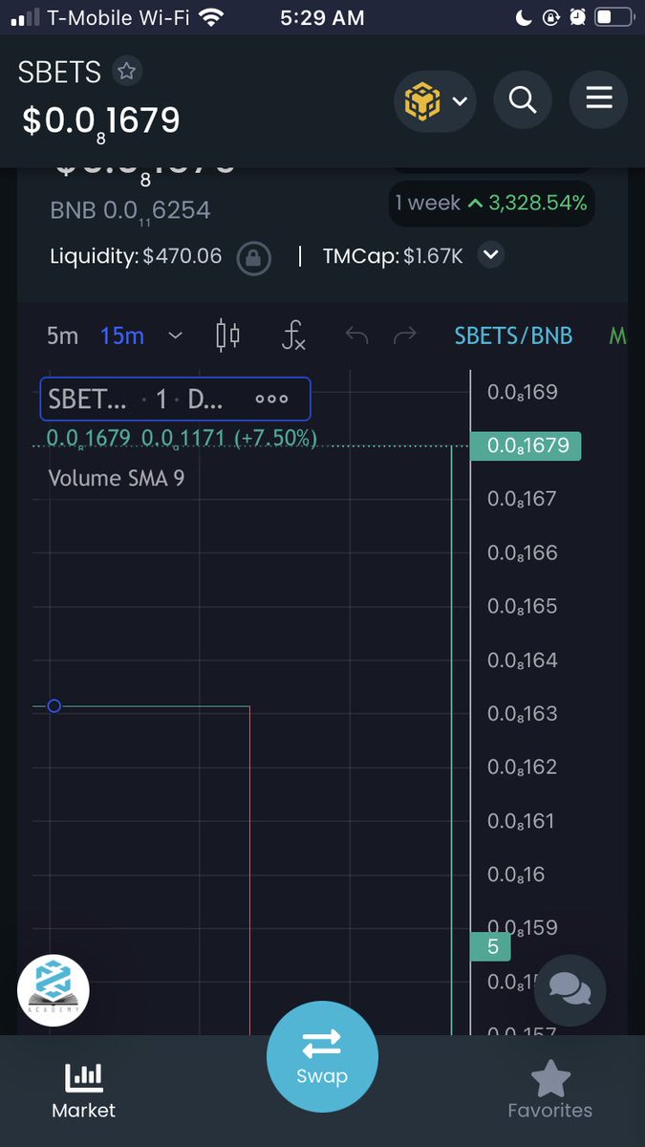Open the indicators fx button
Image resolution: width=645 pixels, height=1147 pixels.
pyautogui.click(x=293, y=335)
